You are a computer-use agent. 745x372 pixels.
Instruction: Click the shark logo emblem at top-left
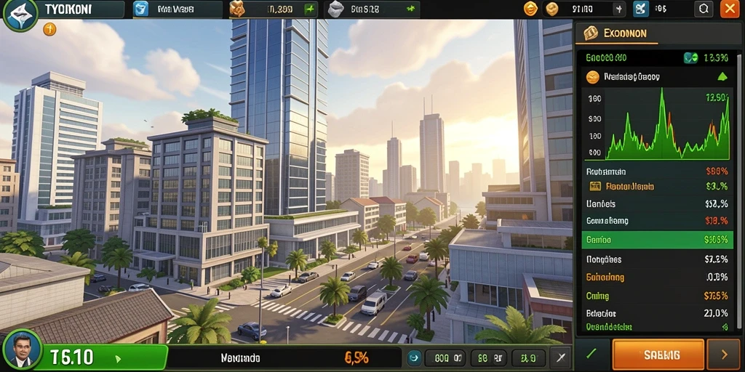[x=20, y=15]
